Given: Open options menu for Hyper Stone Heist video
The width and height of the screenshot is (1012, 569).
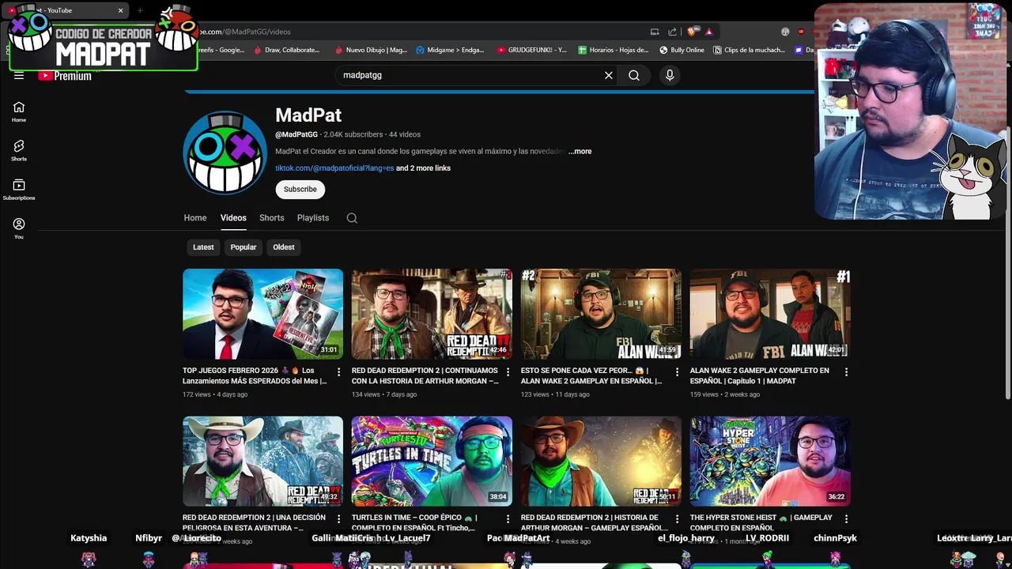Looking at the screenshot, I should (847, 518).
